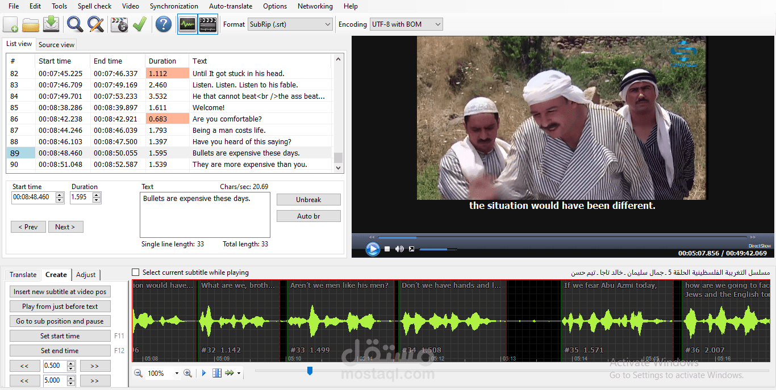The width and height of the screenshot is (776, 390).
Task: Click waveform subtitle #35 'If we fear Abu Azmi today,'
Action: (x=617, y=321)
